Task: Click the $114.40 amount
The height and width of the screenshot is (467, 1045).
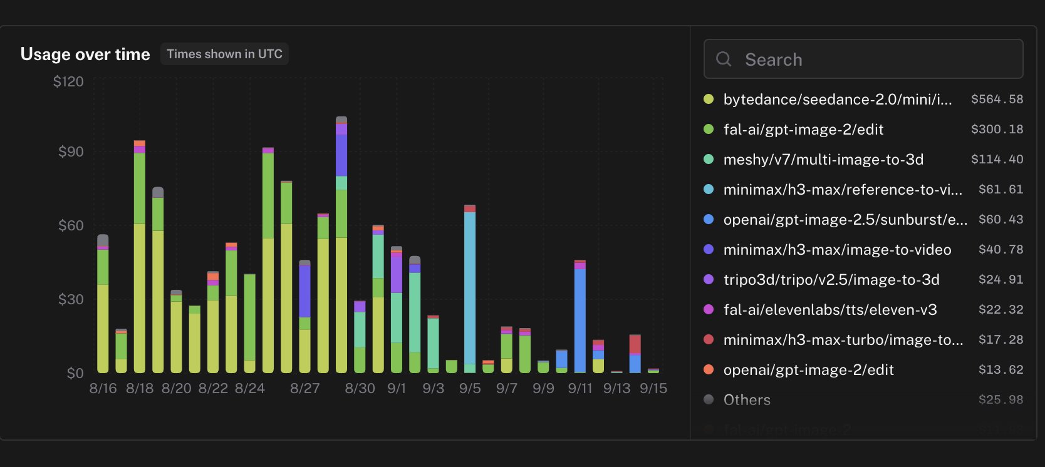Action: point(997,159)
